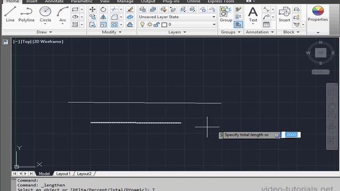Screen dimensions: 340x191
Task: Click the [2D Wireframe] visual style label
Action: point(48,41)
